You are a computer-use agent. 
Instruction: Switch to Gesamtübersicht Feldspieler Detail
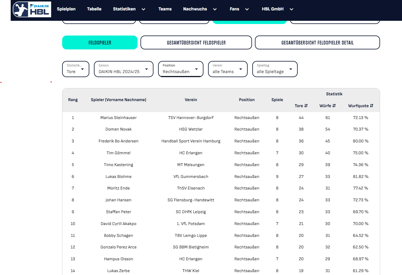317,42
